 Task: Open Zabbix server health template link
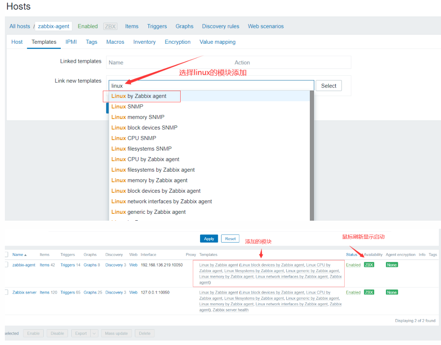[x=231, y=310]
